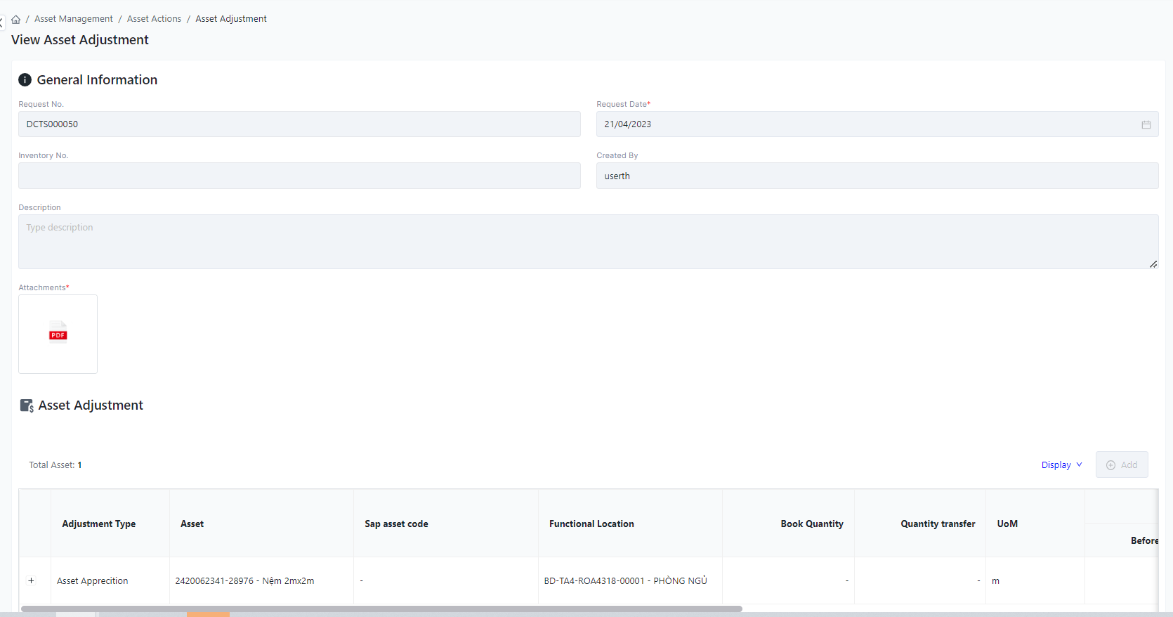Focus the Inventory No. input
Image resolution: width=1173 pixels, height=617 pixels.
(299, 176)
